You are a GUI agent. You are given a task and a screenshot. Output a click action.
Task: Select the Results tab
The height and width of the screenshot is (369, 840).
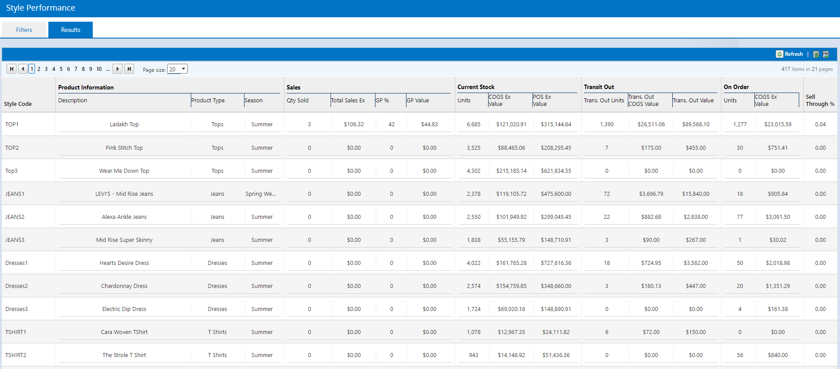point(71,30)
